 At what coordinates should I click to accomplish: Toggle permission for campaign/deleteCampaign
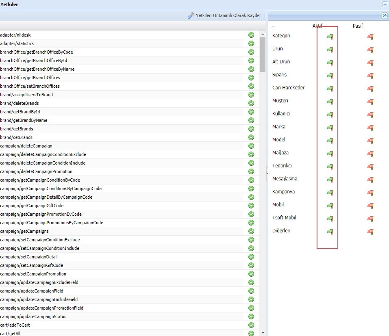251,146
